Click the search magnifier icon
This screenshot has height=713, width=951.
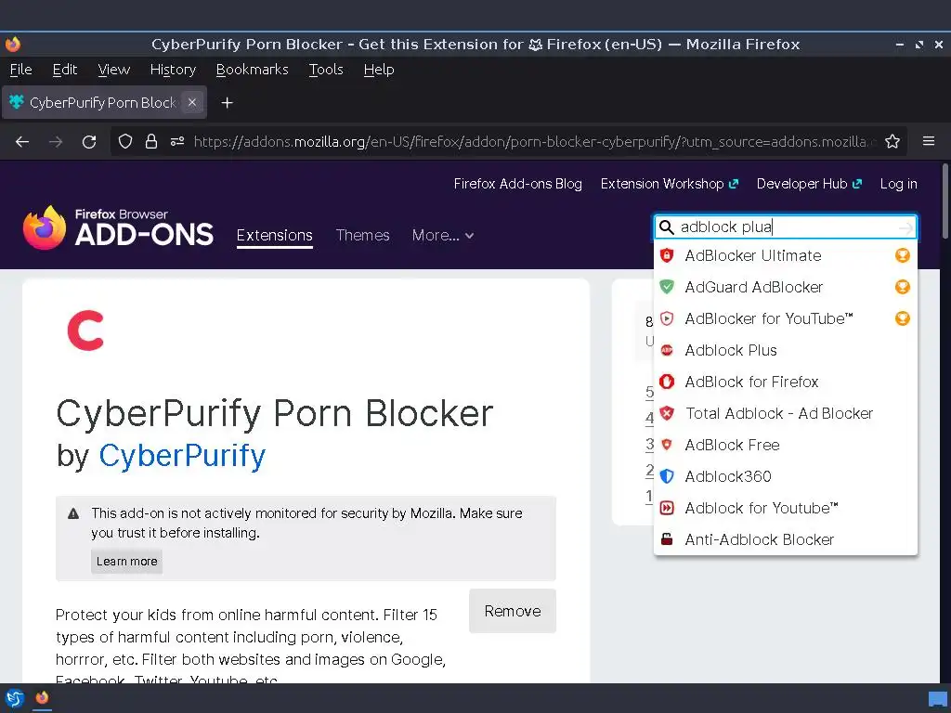pyautogui.click(x=667, y=227)
